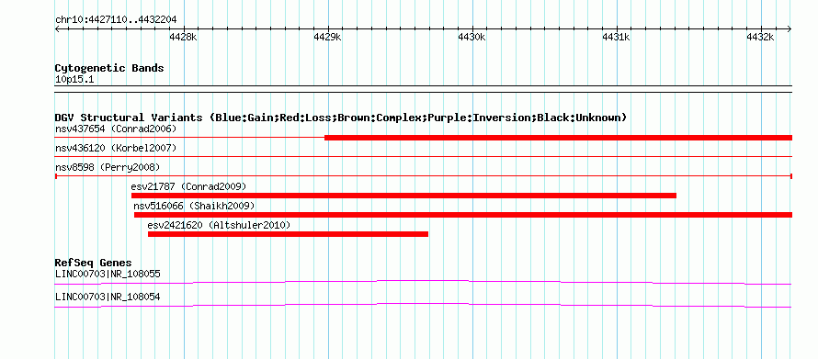Click the DGV Structural Variants track title
Image resolution: width=818 pixels, height=359 pixels.
click(x=341, y=118)
